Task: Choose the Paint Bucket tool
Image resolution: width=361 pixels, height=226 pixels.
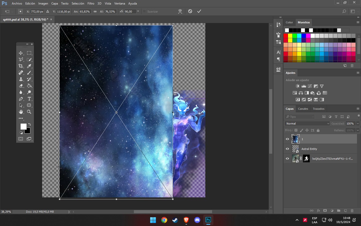Action: tap(29, 86)
